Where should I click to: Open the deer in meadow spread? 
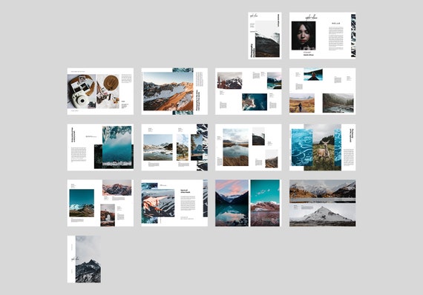(322, 147)
